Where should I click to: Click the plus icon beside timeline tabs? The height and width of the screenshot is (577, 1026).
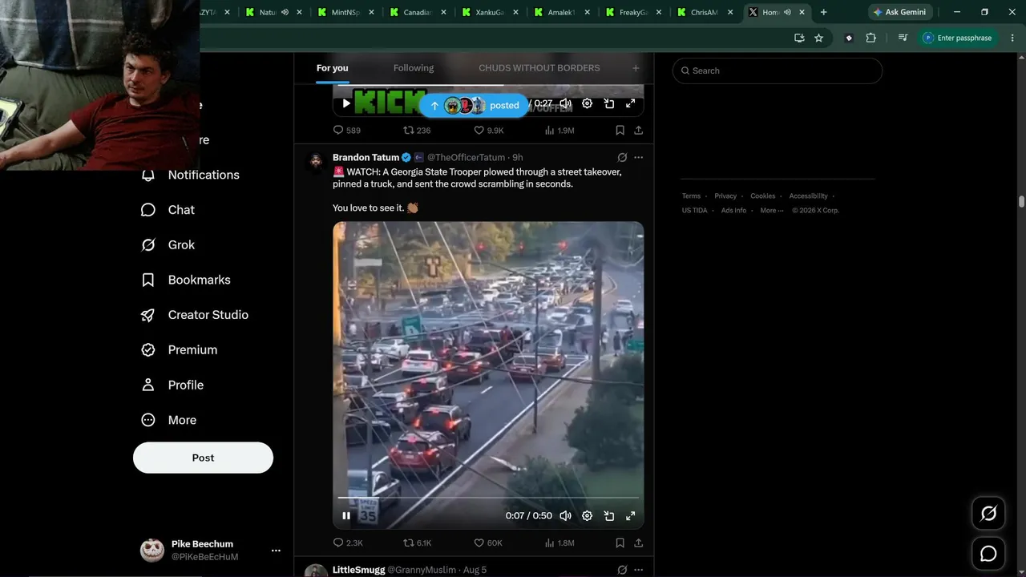point(636,68)
